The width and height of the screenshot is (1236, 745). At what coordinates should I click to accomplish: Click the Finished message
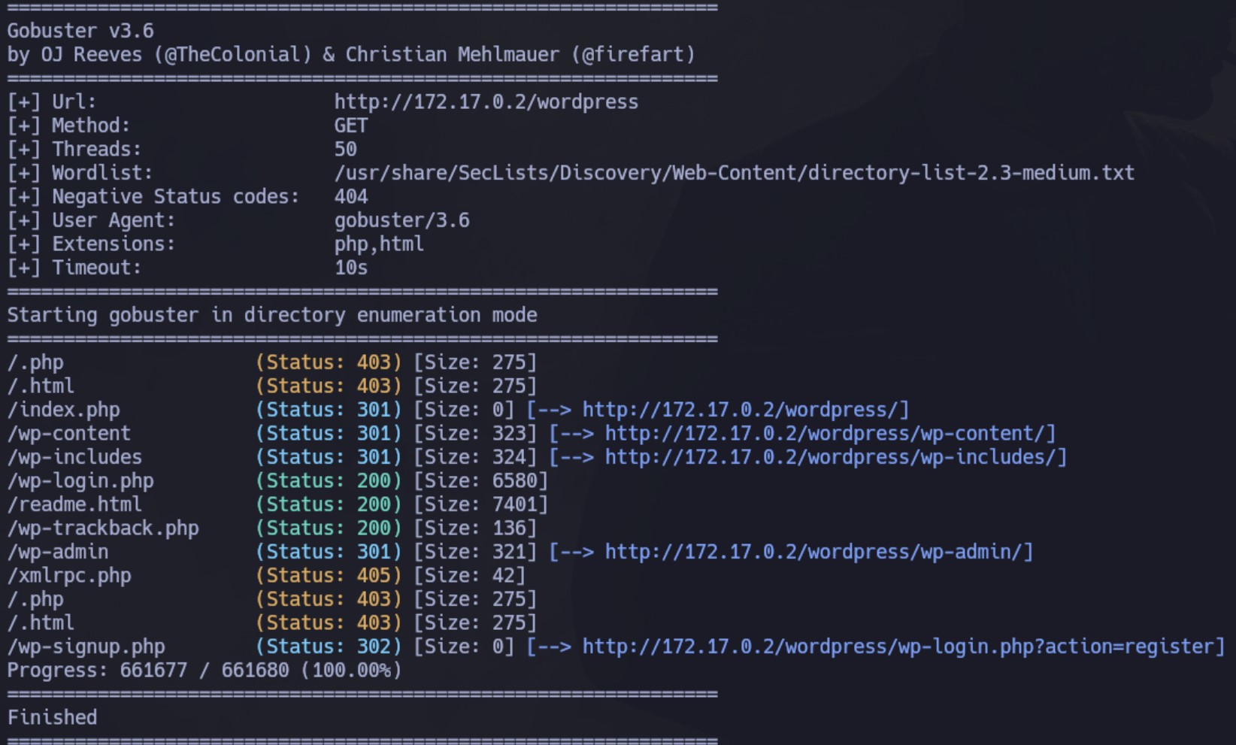pos(53,717)
